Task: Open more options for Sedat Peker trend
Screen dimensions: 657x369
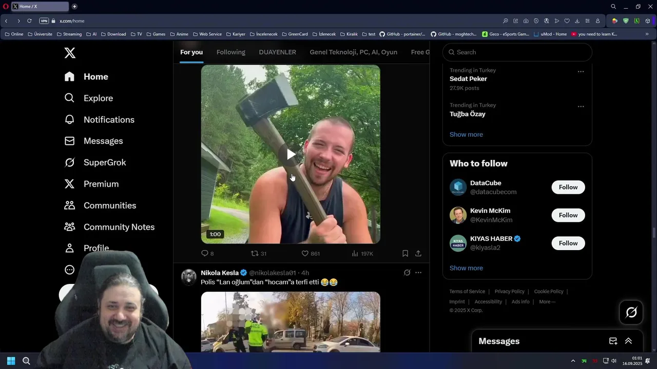Action: click(x=581, y=72)
